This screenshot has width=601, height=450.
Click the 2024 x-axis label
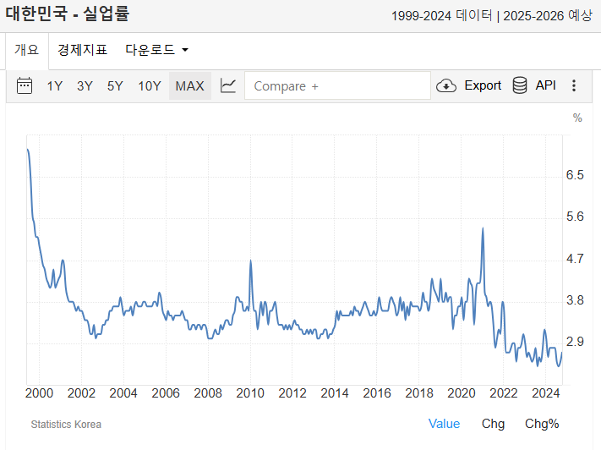point(546,393)
